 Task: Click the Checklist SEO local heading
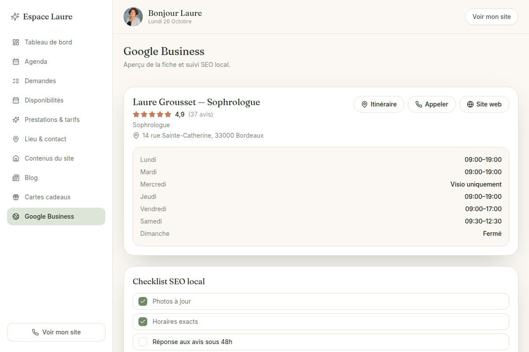169,282
